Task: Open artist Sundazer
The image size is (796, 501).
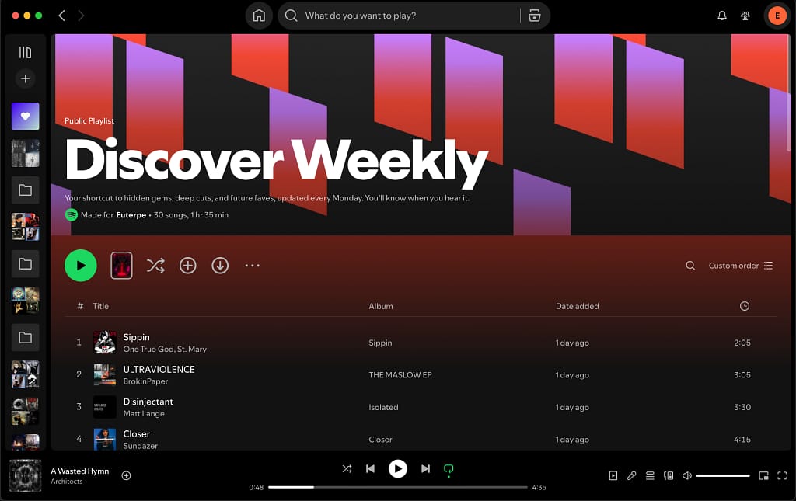Action: tap(140, 446)
